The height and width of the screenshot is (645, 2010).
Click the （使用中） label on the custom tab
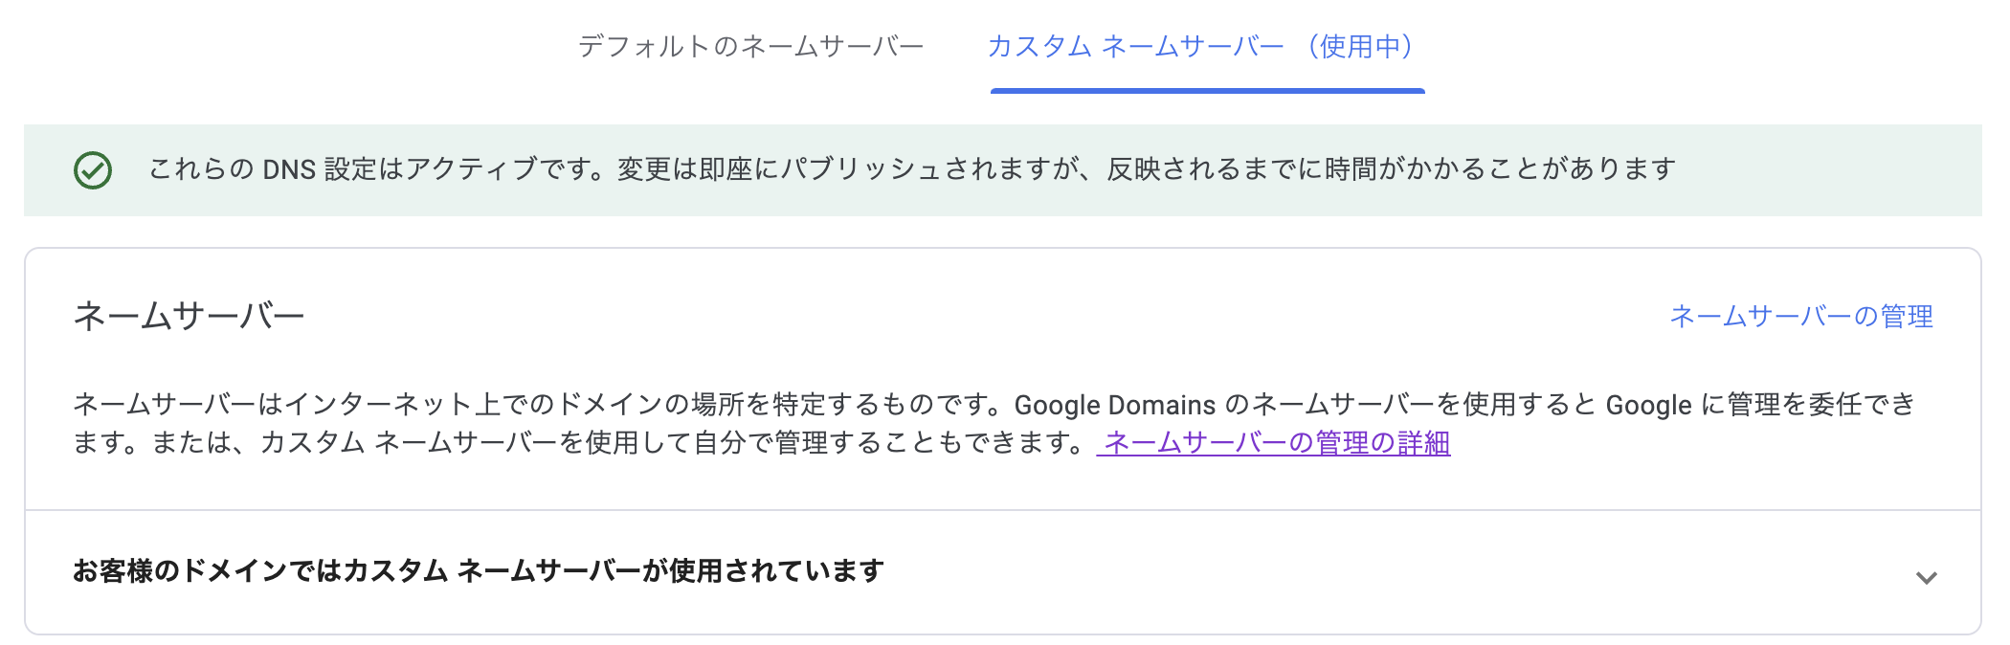click(x=1360, y=46)
